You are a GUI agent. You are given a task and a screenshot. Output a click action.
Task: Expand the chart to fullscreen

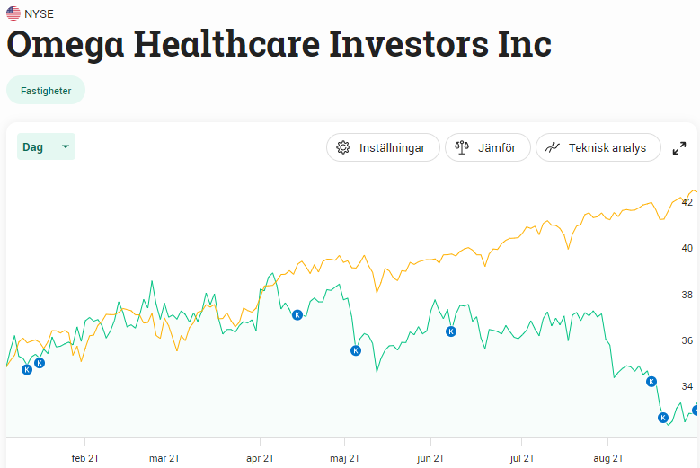pyautogui.click(x=679, y=148)
